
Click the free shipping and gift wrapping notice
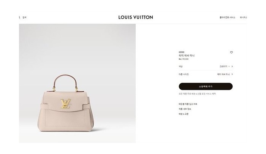[x=197, y=94]
